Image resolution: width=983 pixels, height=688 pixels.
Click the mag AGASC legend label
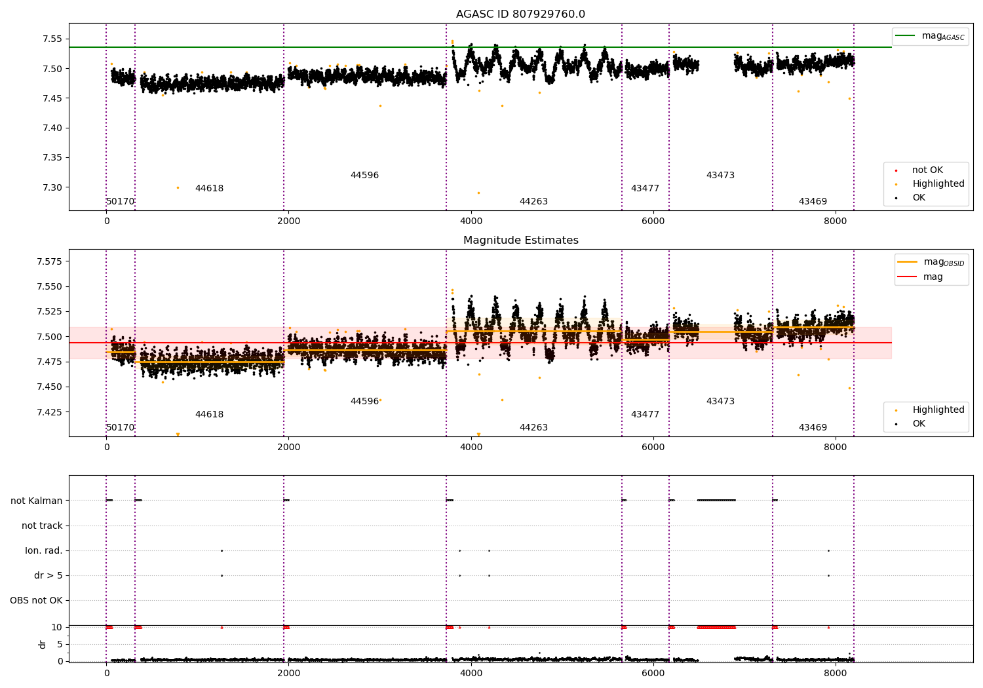tap(943, 36)
